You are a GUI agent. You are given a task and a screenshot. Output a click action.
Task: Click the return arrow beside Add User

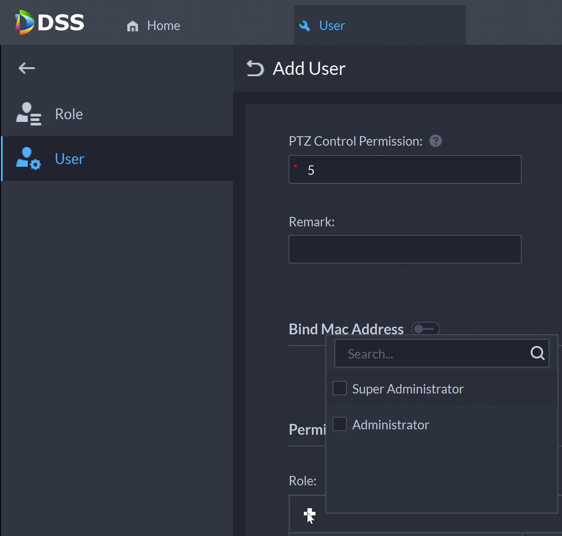click(x=255, y=69)
